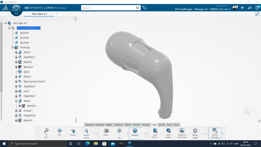Open the Standard toolbar tab
The image size is (261, 147).
pos(89,125)
